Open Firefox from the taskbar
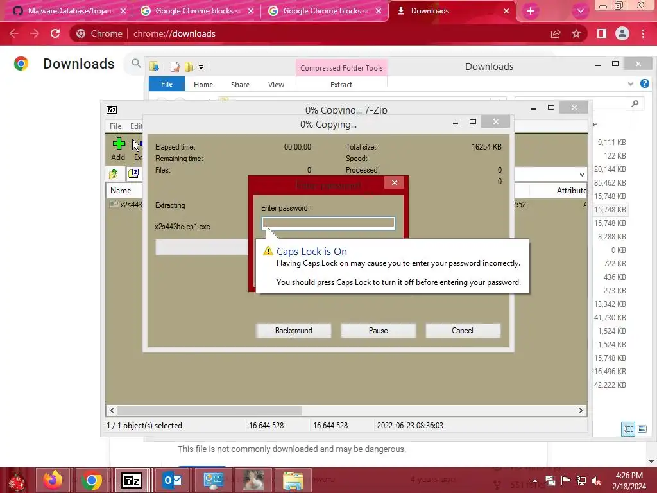 pos(53,480)
